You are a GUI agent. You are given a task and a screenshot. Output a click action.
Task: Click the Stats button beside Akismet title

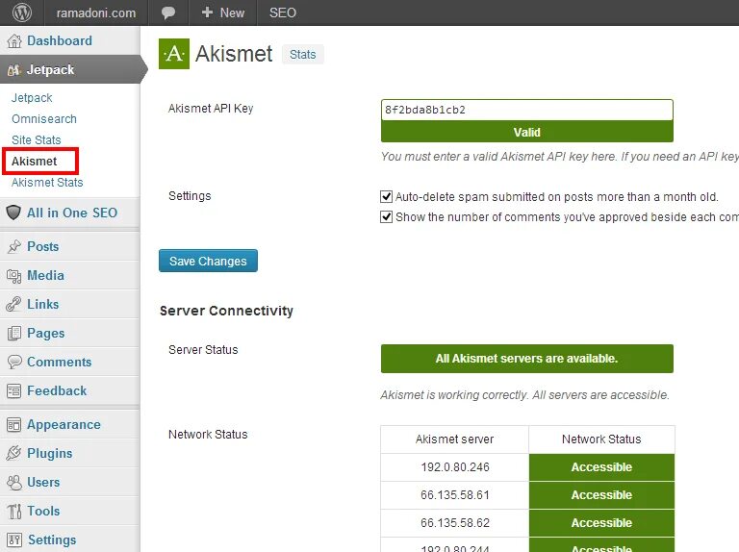pos(302,55)
